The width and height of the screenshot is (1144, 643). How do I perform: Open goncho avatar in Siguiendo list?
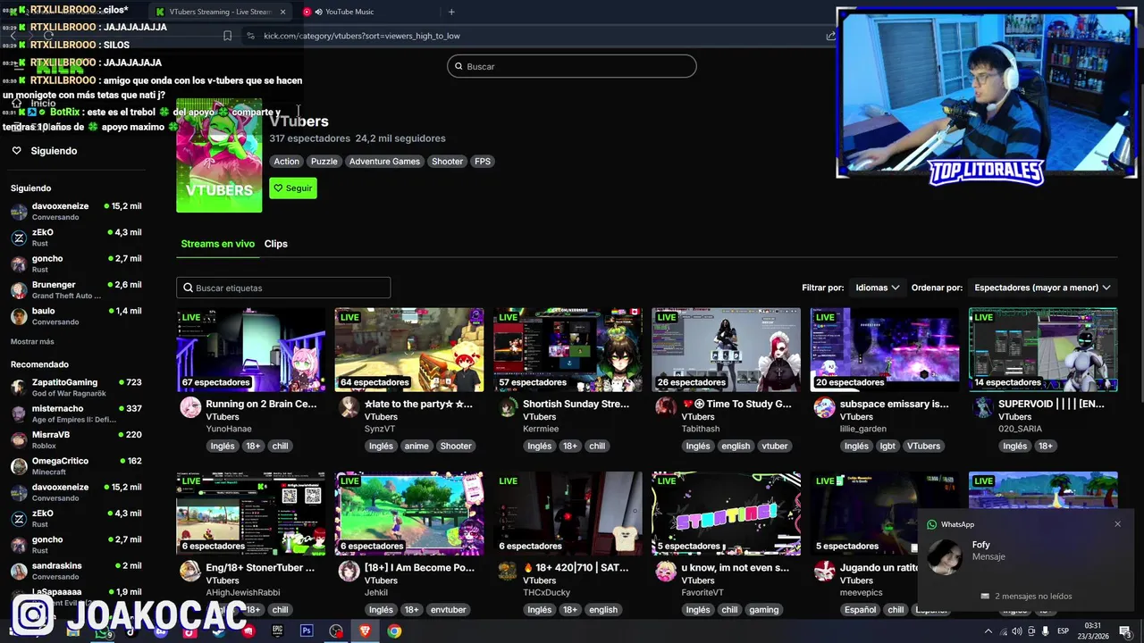[19, 264]
